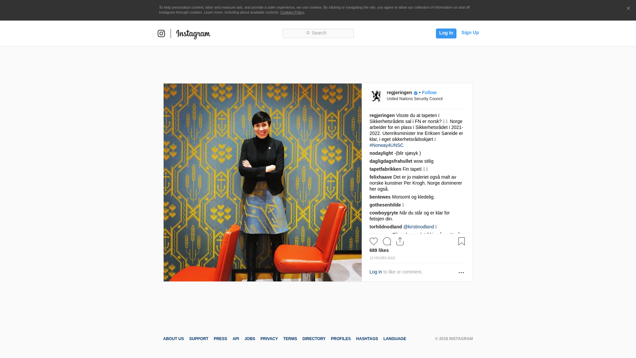The image size is (636, 358).
Task: Open the Sign Up link
Action: pos(470,32)
